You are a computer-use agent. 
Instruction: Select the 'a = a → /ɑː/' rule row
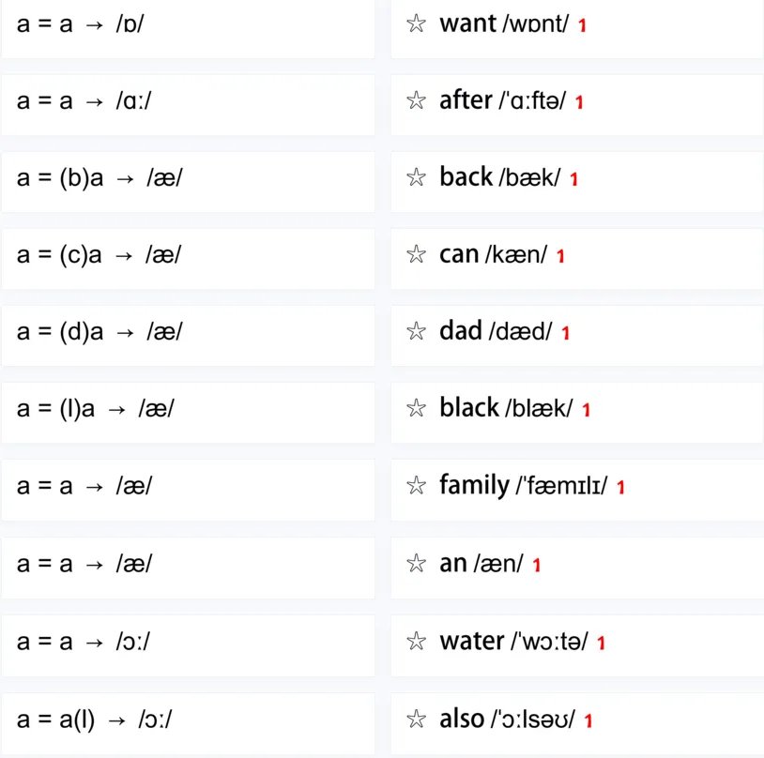188,105
